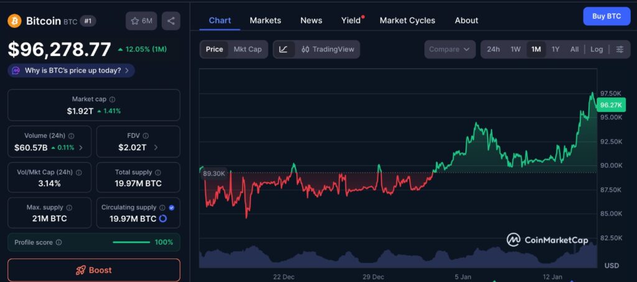
Task: Open the Compare dropdown
Action: click(450, 49)
